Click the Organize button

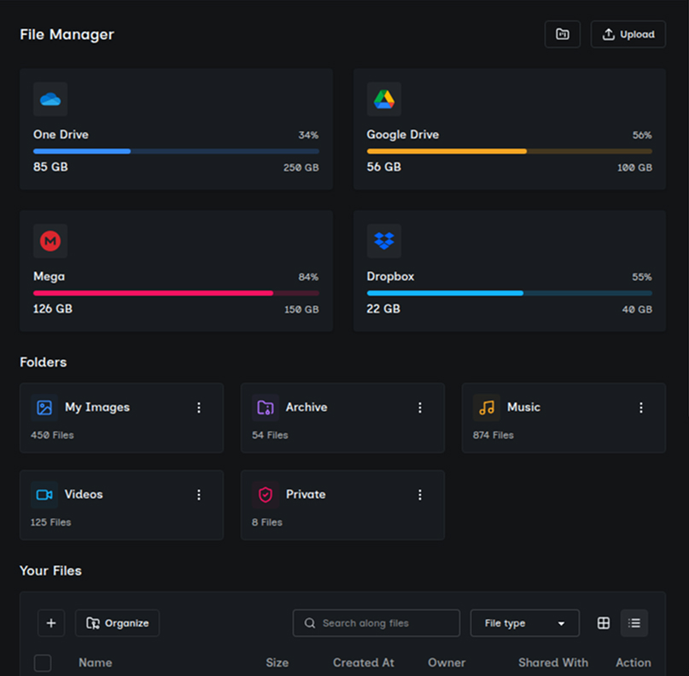117,623
